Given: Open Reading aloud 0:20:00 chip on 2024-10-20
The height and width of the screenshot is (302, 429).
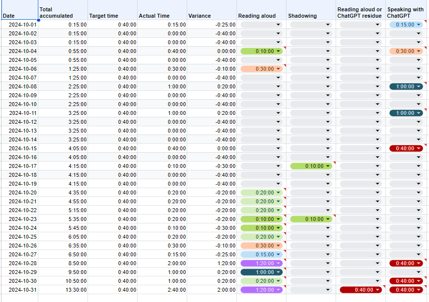Looking at the screenshot, I should coord(261,192).
